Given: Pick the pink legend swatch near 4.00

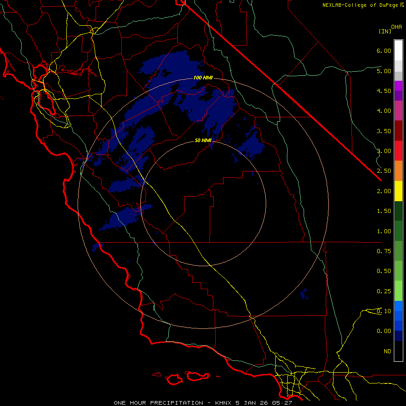Looking at the screenshot, I should (398, 111).
